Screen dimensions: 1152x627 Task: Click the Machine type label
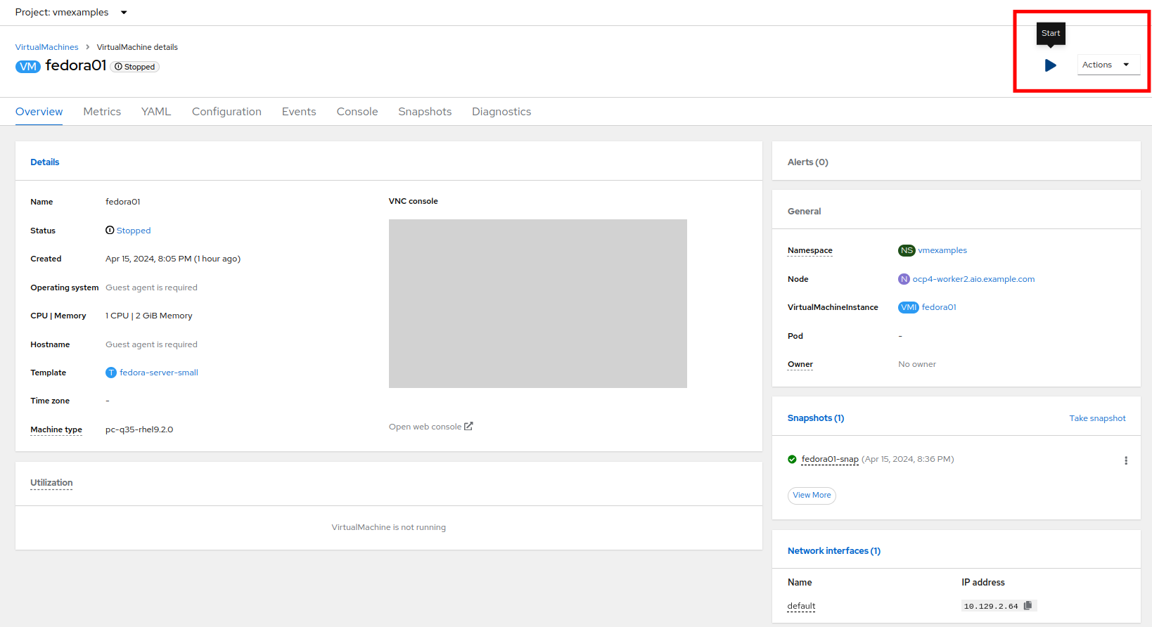[x=56, y=429]
